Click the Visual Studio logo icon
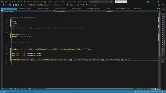Image resolution: width=166 pixels, height=93 pixels. tap(2, 2)
